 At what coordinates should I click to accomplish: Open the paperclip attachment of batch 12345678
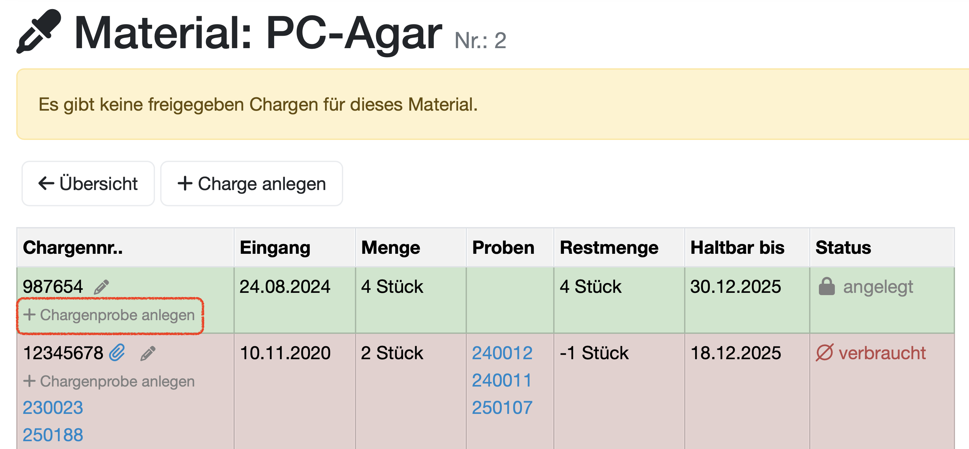[117, 353]
